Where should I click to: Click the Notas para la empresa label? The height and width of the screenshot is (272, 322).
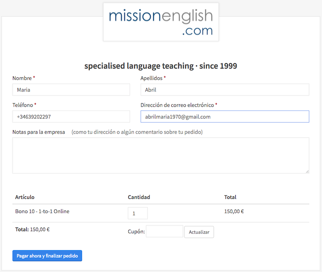(x=38, y=132)
